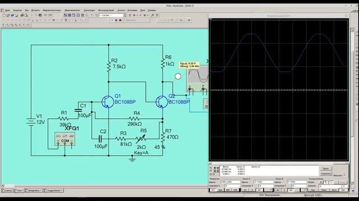Switch to the TriggerShmitt design tab
The height and width of the screenshot is (201, 359).
(53, 190)
